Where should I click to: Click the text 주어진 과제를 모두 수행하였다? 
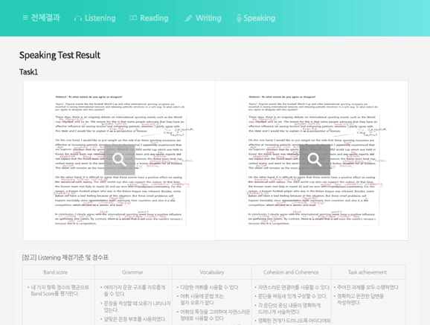coord(368,287)
